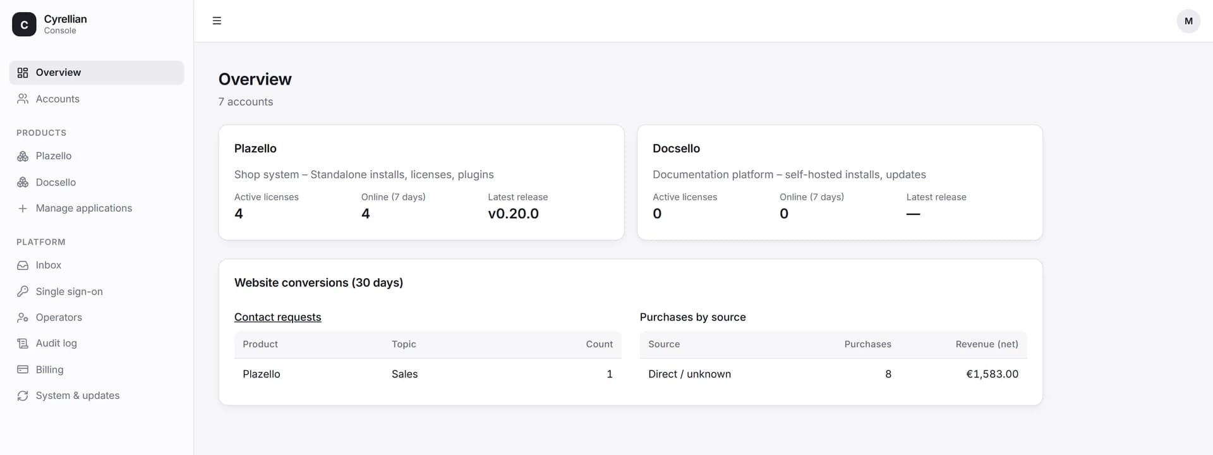Click the plus icon for Manage applications
The width and height of the screenshot is (1213, 455).
(x=23, y=209)
